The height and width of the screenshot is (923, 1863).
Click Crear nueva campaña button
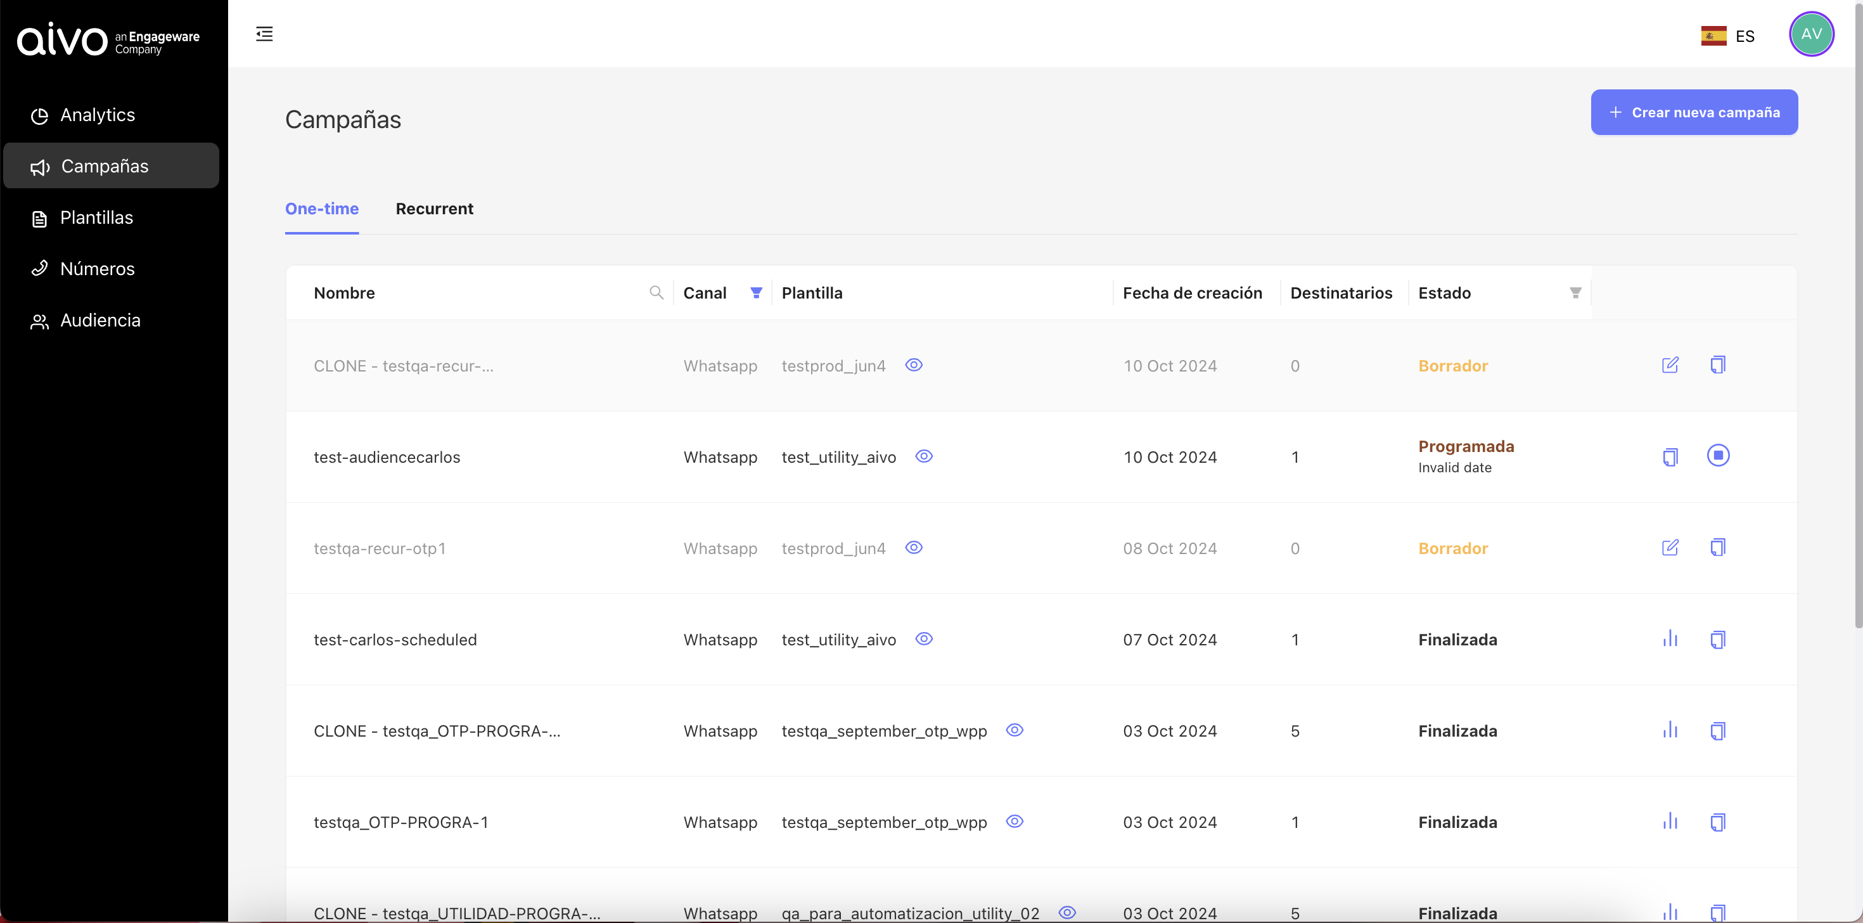pyautogui.click(x=1693, y=112)
